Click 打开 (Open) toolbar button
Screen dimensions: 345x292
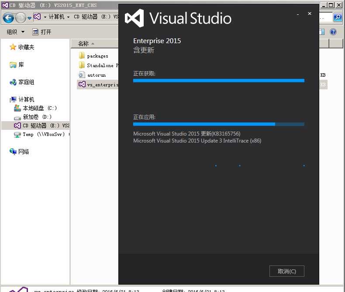41,32
